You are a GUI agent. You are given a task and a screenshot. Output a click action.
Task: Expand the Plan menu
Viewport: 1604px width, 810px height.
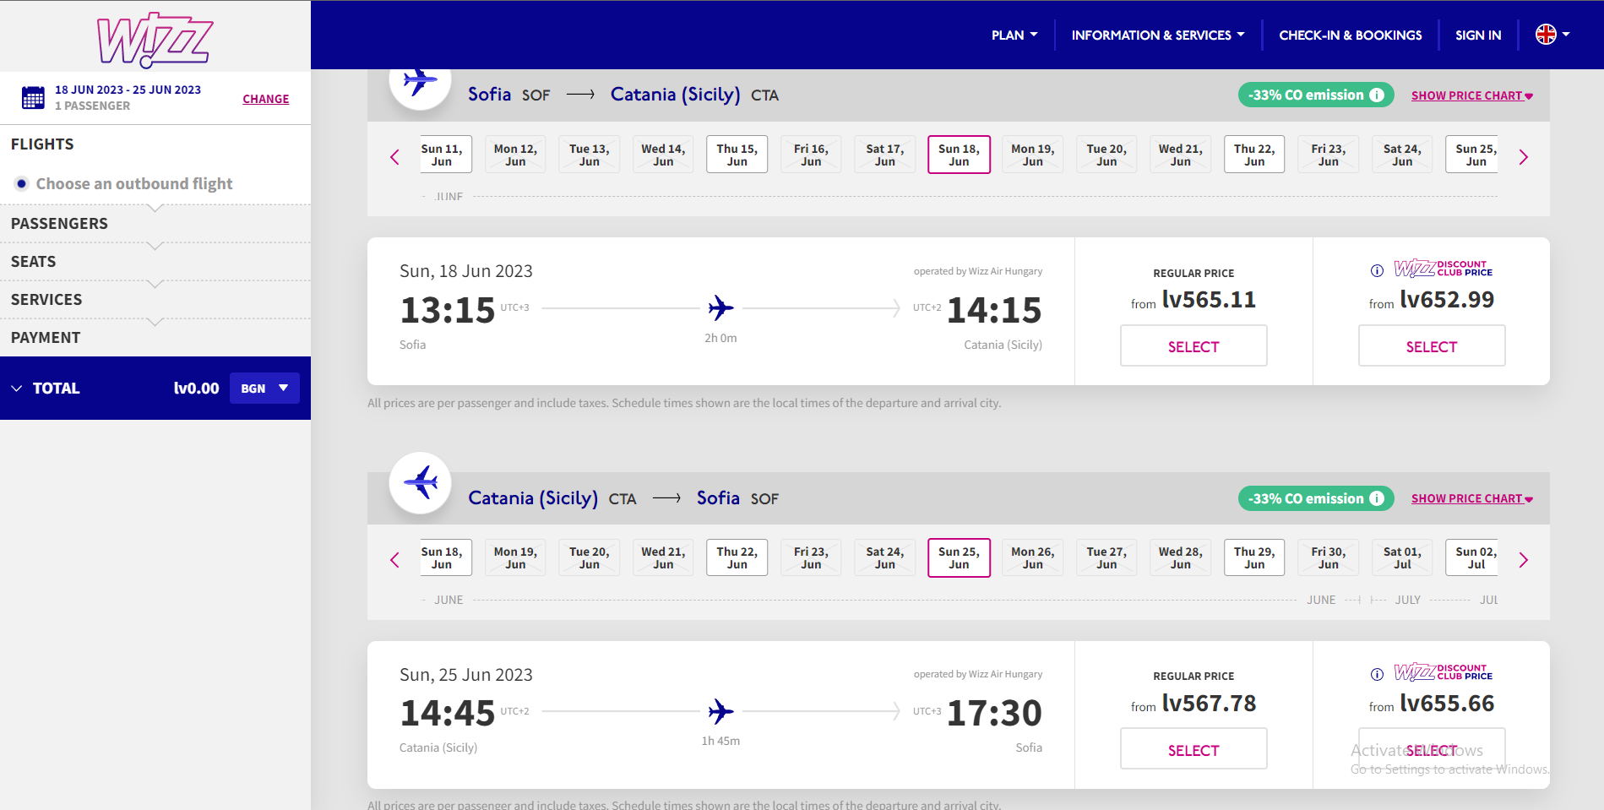click(x=1014, y=35)
